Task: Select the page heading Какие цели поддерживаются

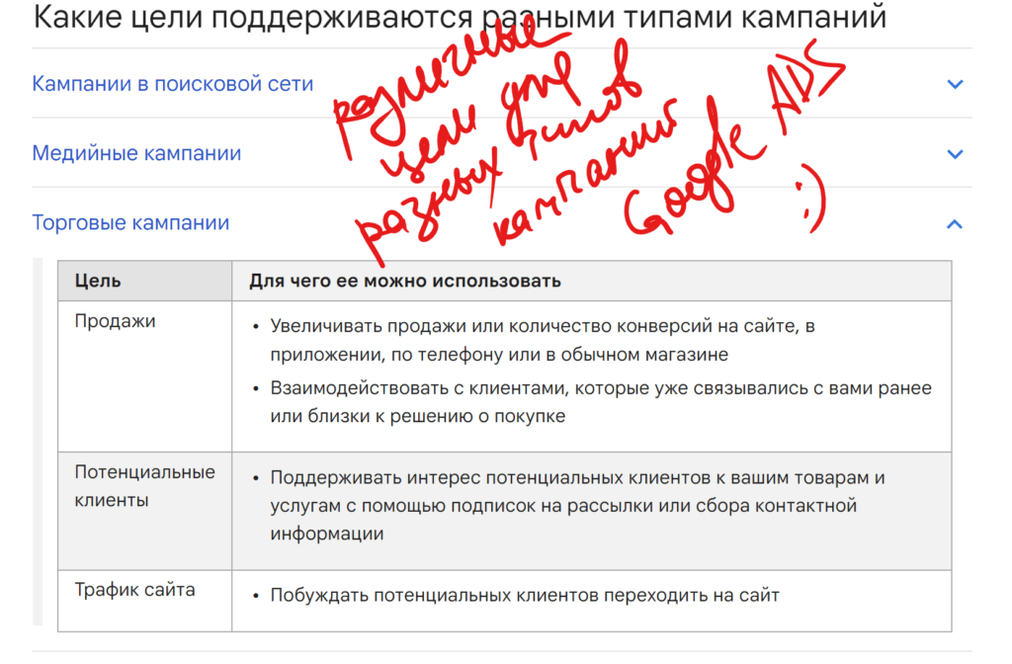Action: [460, 18]
